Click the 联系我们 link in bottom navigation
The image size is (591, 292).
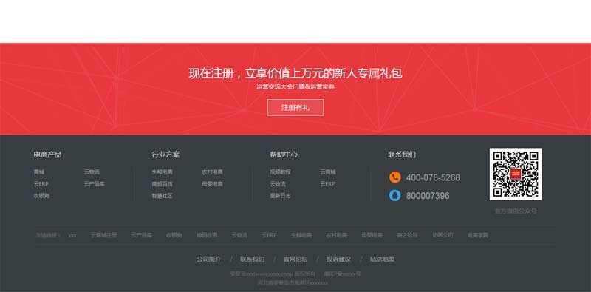[252, 259]
